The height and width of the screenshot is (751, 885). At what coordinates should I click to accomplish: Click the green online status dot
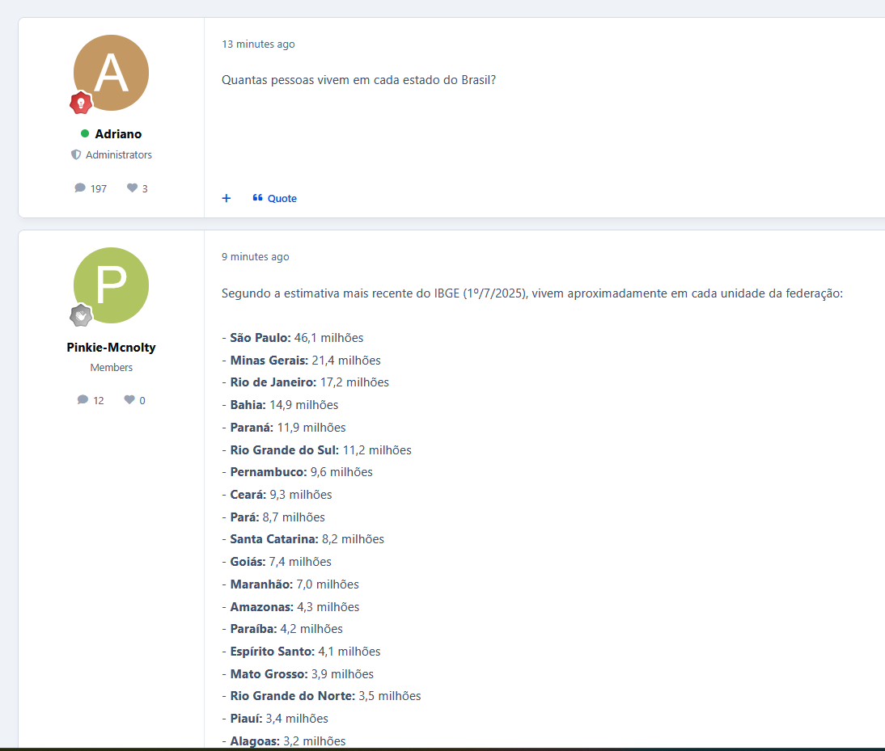coord(85,133)
